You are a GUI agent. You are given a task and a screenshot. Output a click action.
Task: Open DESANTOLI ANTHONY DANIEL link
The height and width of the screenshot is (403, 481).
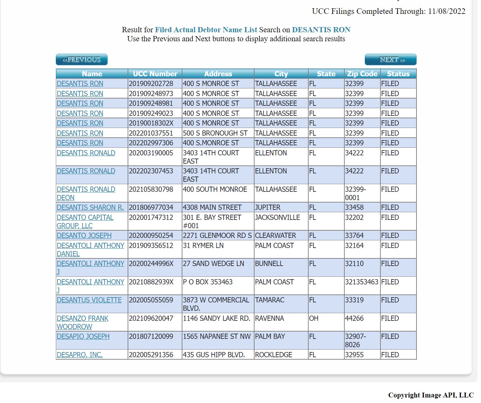(x=91, y=249)
